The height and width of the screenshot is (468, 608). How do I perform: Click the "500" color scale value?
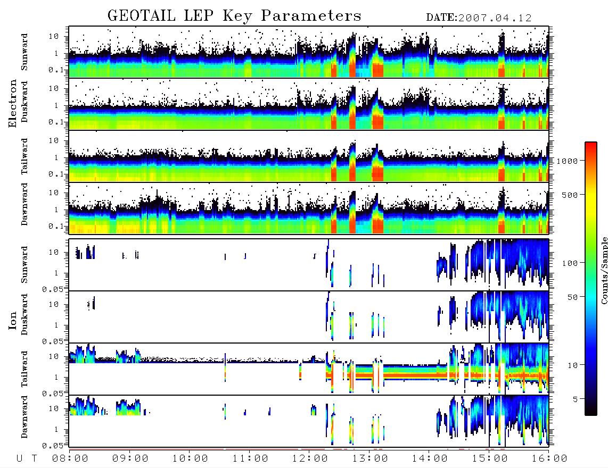pos(570,195)
